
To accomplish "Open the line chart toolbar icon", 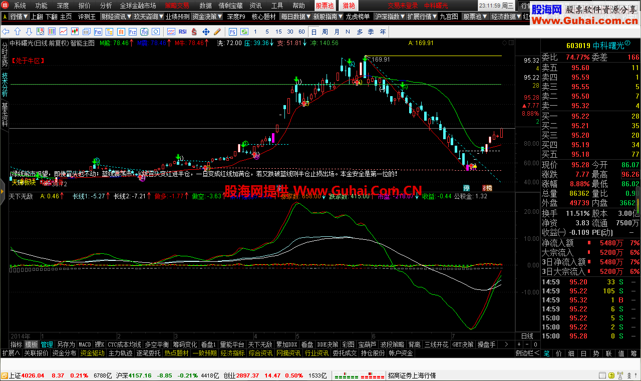I will (63, 32).
